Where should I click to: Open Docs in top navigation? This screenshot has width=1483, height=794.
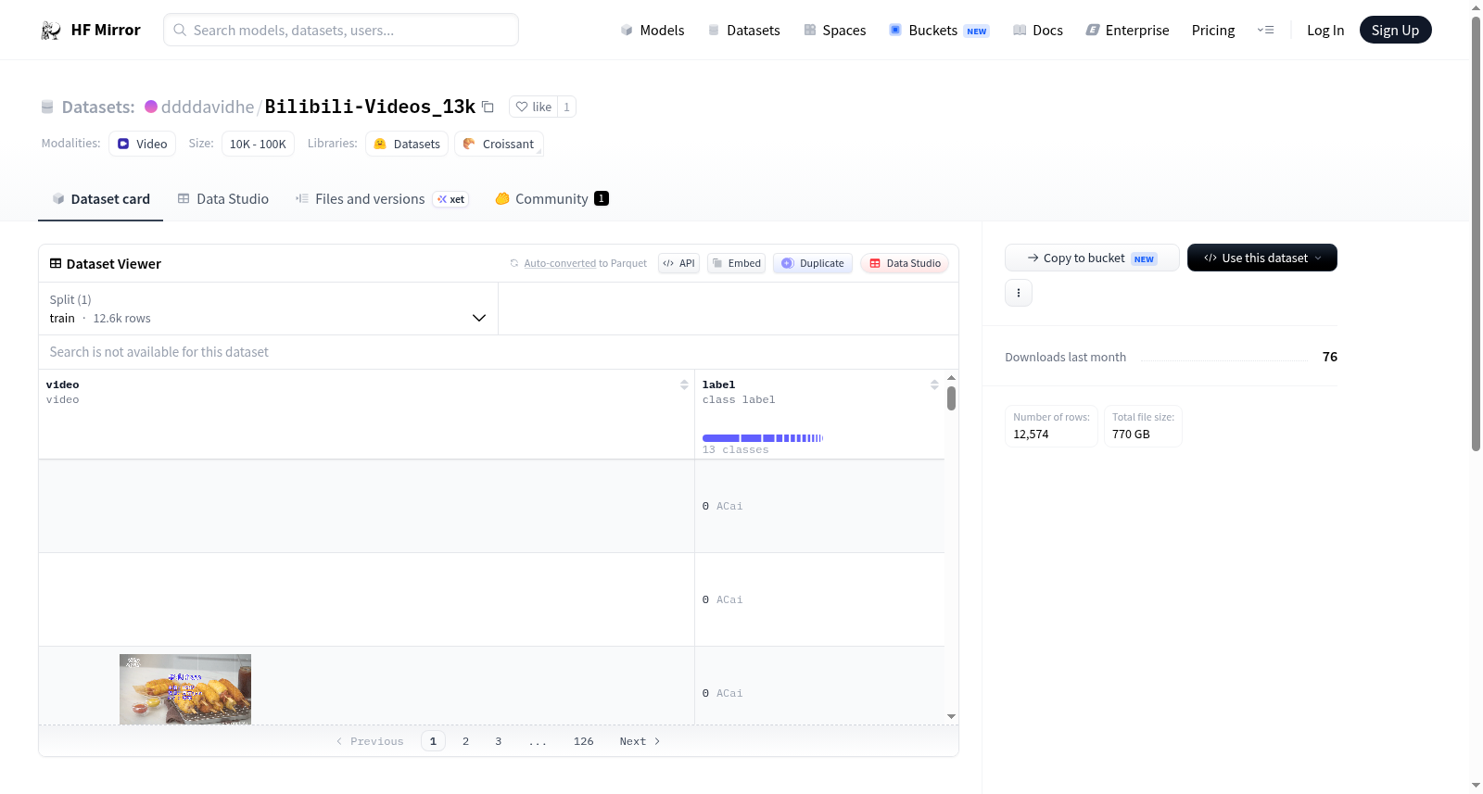click(1038, 31)
